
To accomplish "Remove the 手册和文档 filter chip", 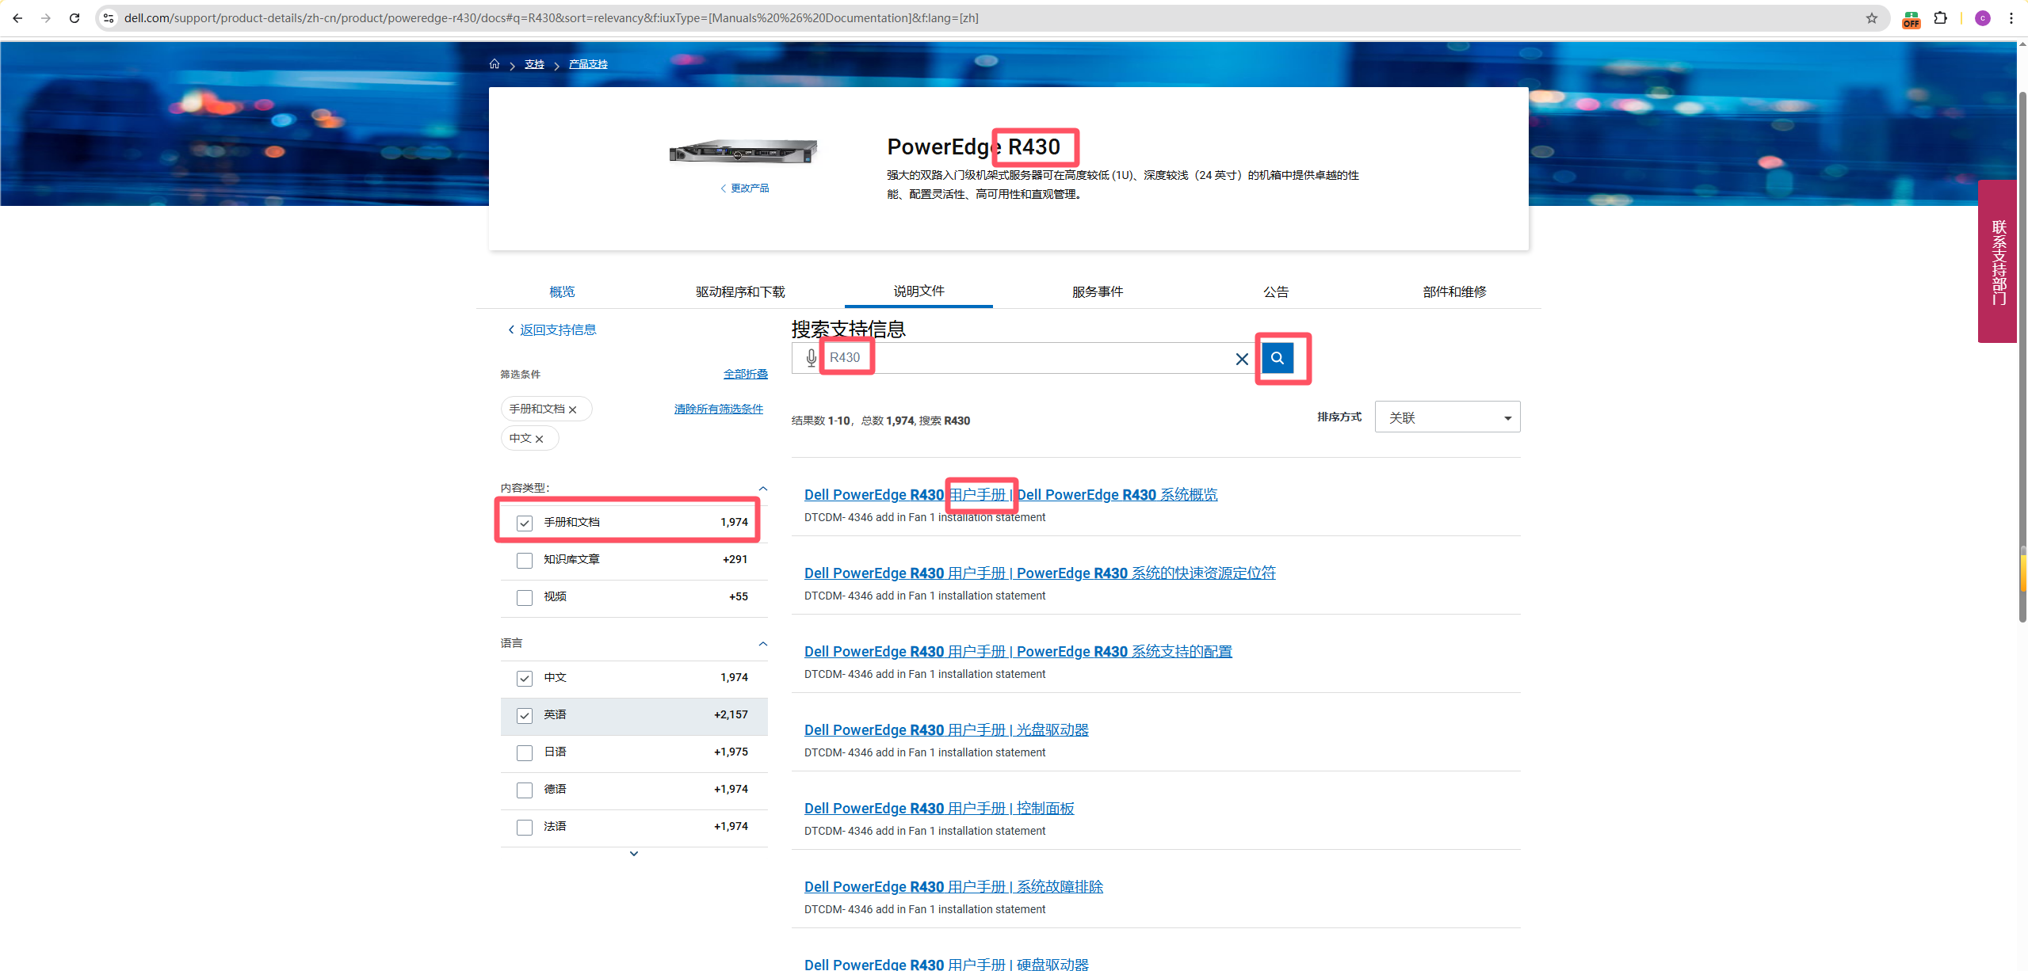I will tap(572, 409).
